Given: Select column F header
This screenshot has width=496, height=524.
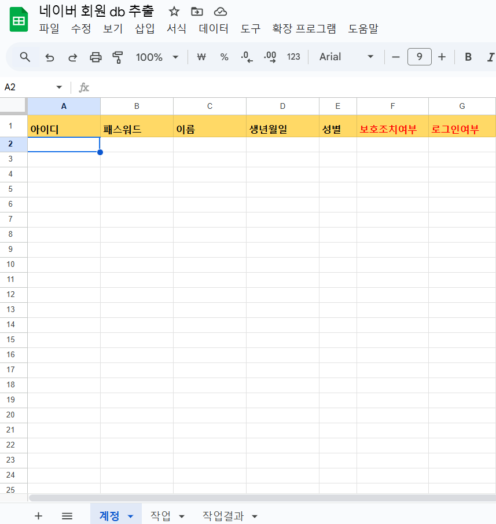Looking at the screenshot, I should [392, 107].
